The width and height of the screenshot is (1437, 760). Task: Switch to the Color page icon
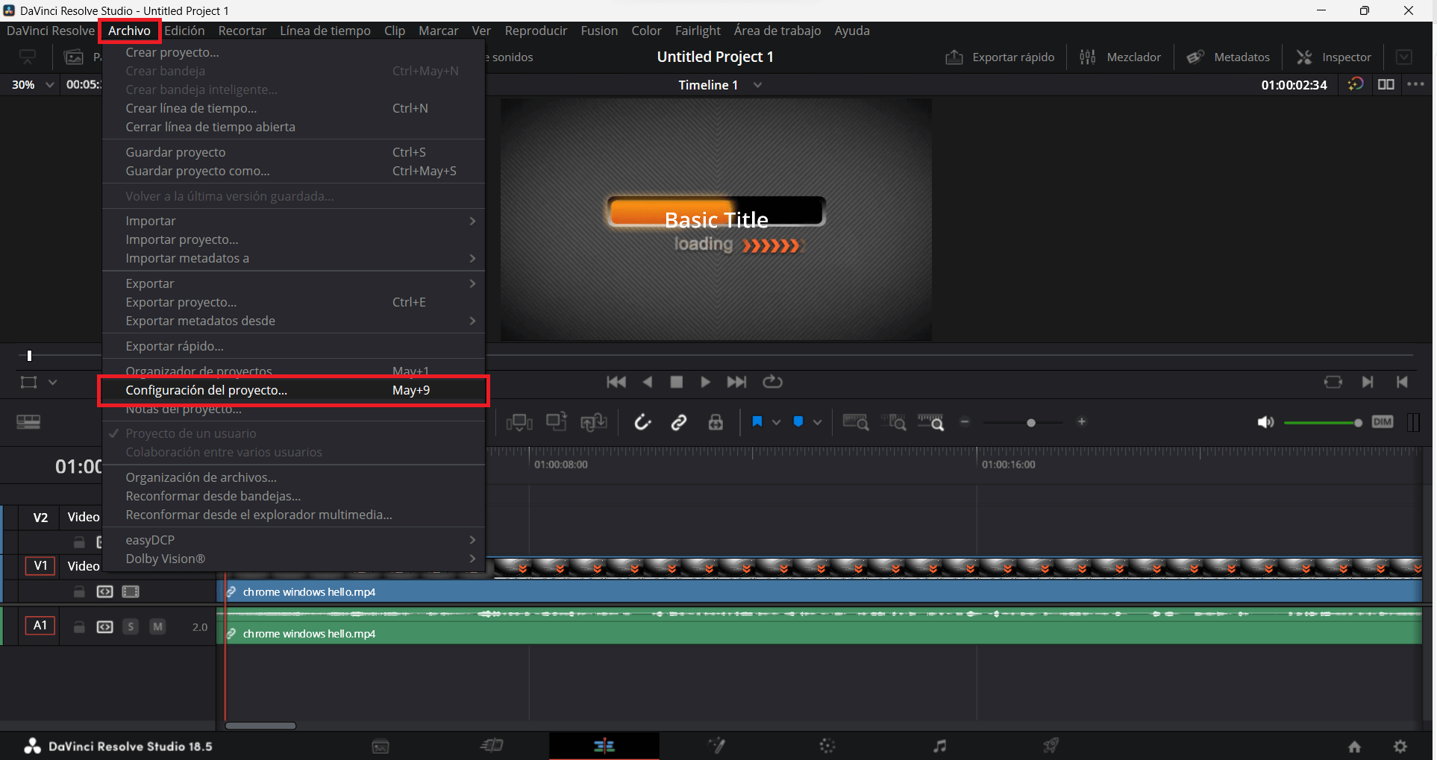click(827, 746)
